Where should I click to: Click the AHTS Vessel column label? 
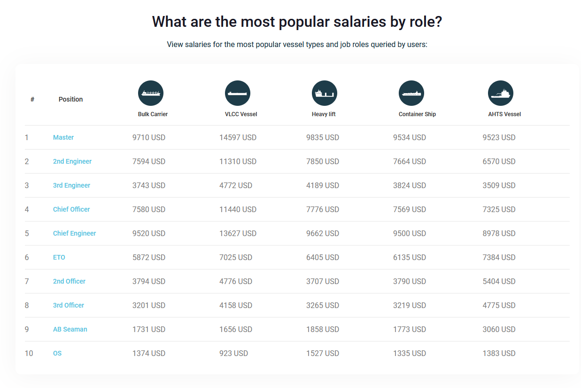(504, 114)
